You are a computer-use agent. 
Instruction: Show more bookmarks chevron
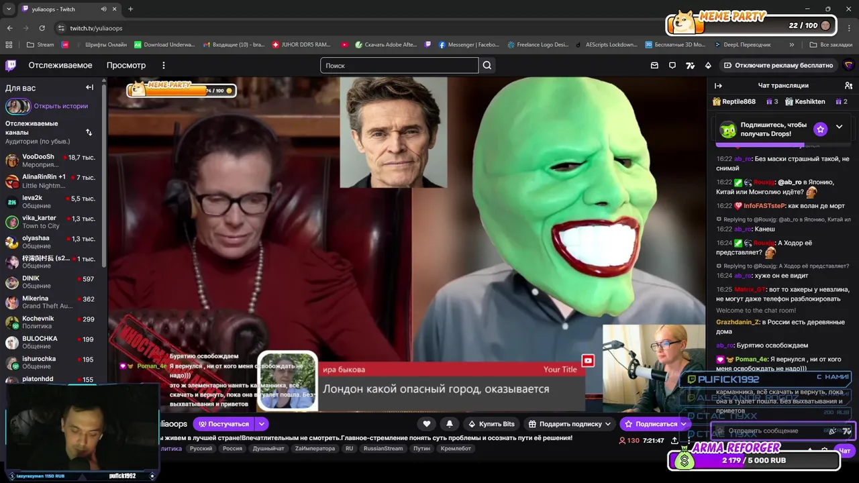coord(792,45)
